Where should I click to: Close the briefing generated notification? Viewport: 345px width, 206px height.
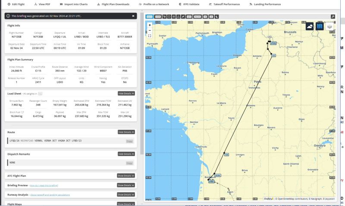click(133, 16)
